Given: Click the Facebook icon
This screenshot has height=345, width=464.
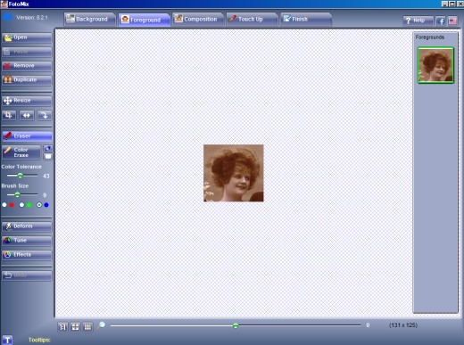Looking at the screenshot, I should (x=441, y=21).
